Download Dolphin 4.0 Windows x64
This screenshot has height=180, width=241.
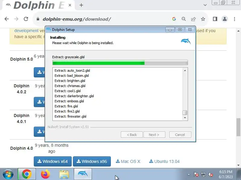coord(53,161)
